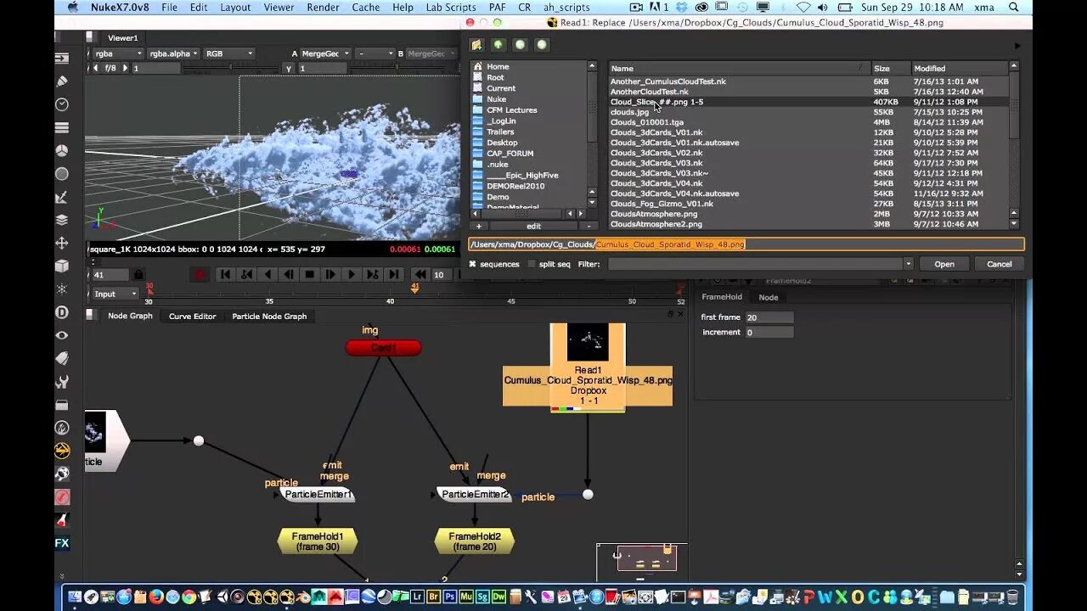
Task: Open the CFM Lectures favorite folder
Action: [511, 110]
